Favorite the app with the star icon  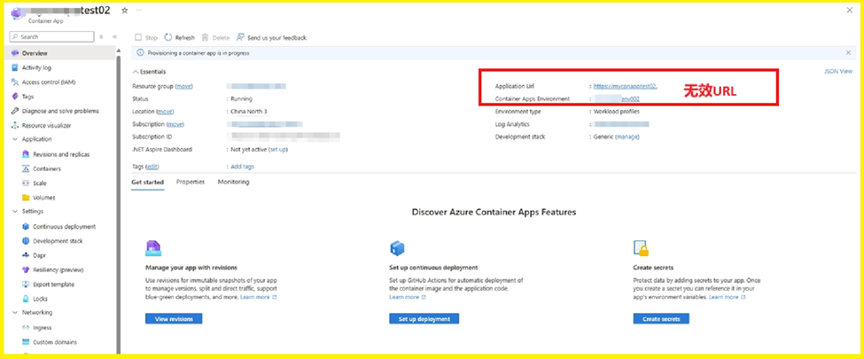pyautogui.click(x=124, y=10)
